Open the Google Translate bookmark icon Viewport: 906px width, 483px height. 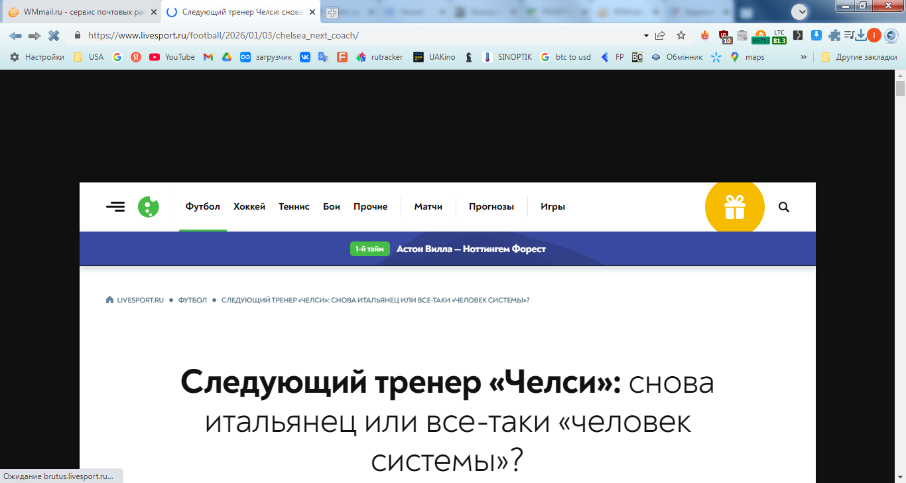tap(324, 57)
